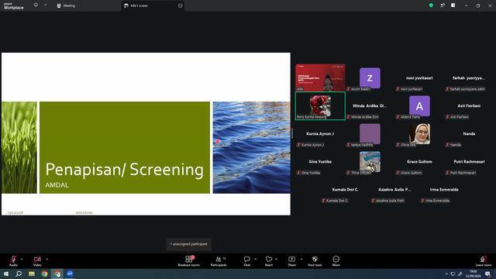496x279 pixels.
Task: Select Irma Esmeralda participant tile
Action: point(444,190)
